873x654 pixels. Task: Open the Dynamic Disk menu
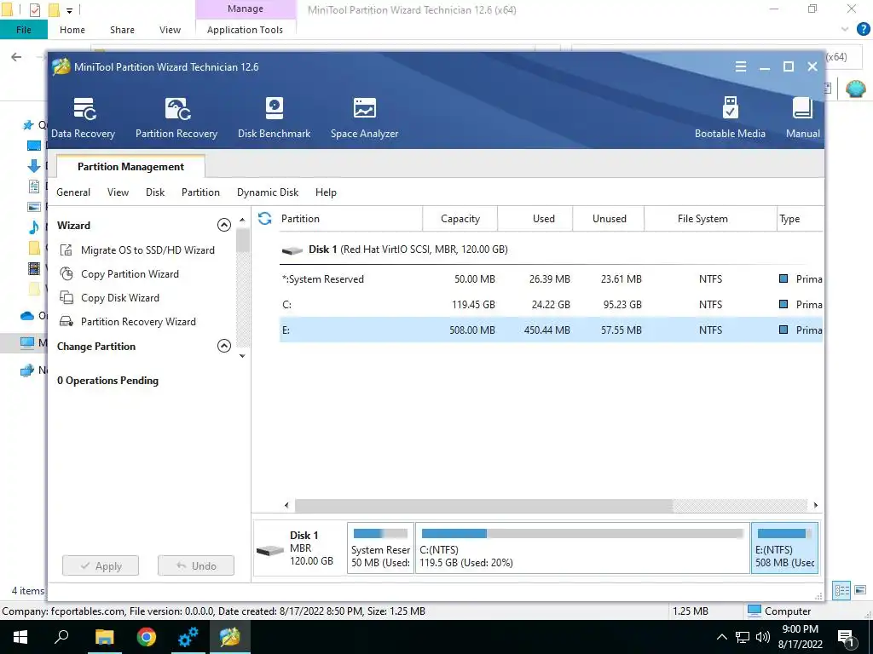pyautogui.click(x=268, y=192)
